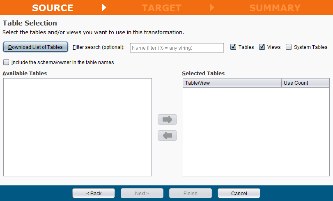Screen dimensions: 333x201
Task: Click inside the Available Tables list
Action: (78, 127)
